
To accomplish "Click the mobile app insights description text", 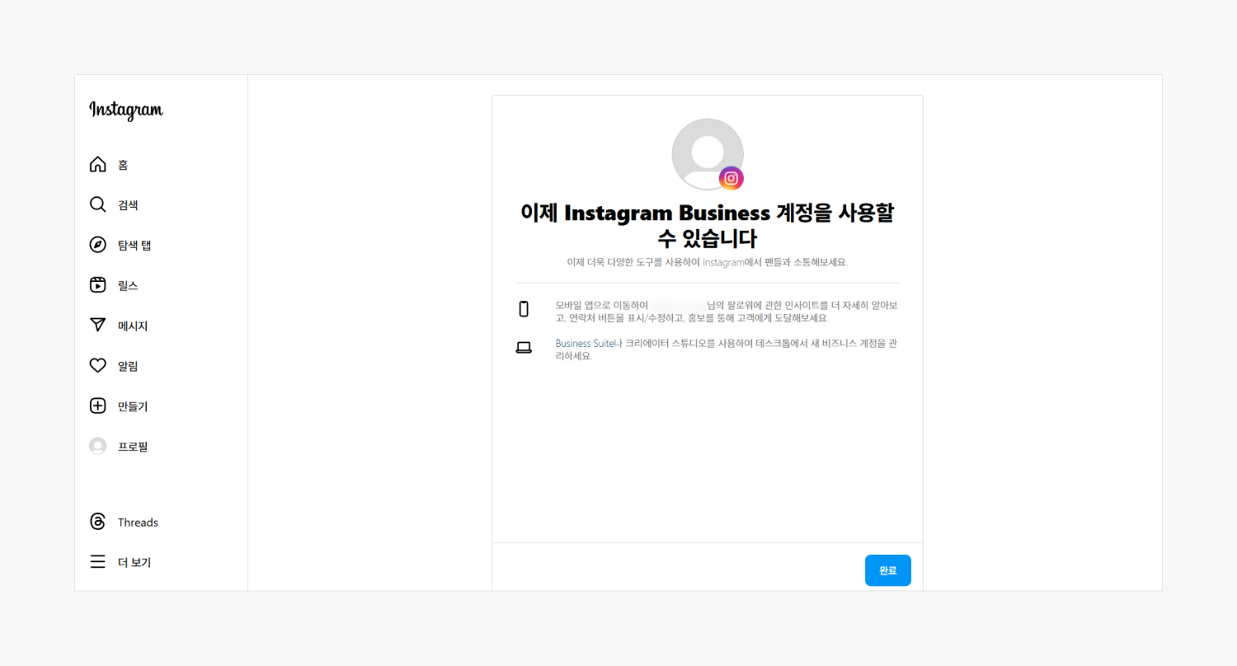I will coord(727,312).
